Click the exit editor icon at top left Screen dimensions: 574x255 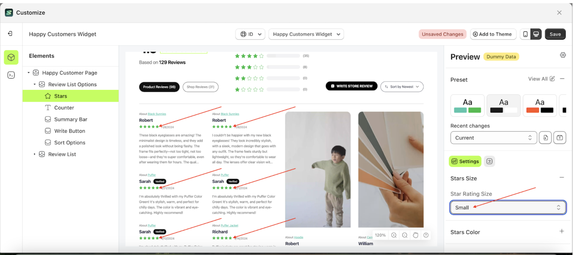coord(10,34)
